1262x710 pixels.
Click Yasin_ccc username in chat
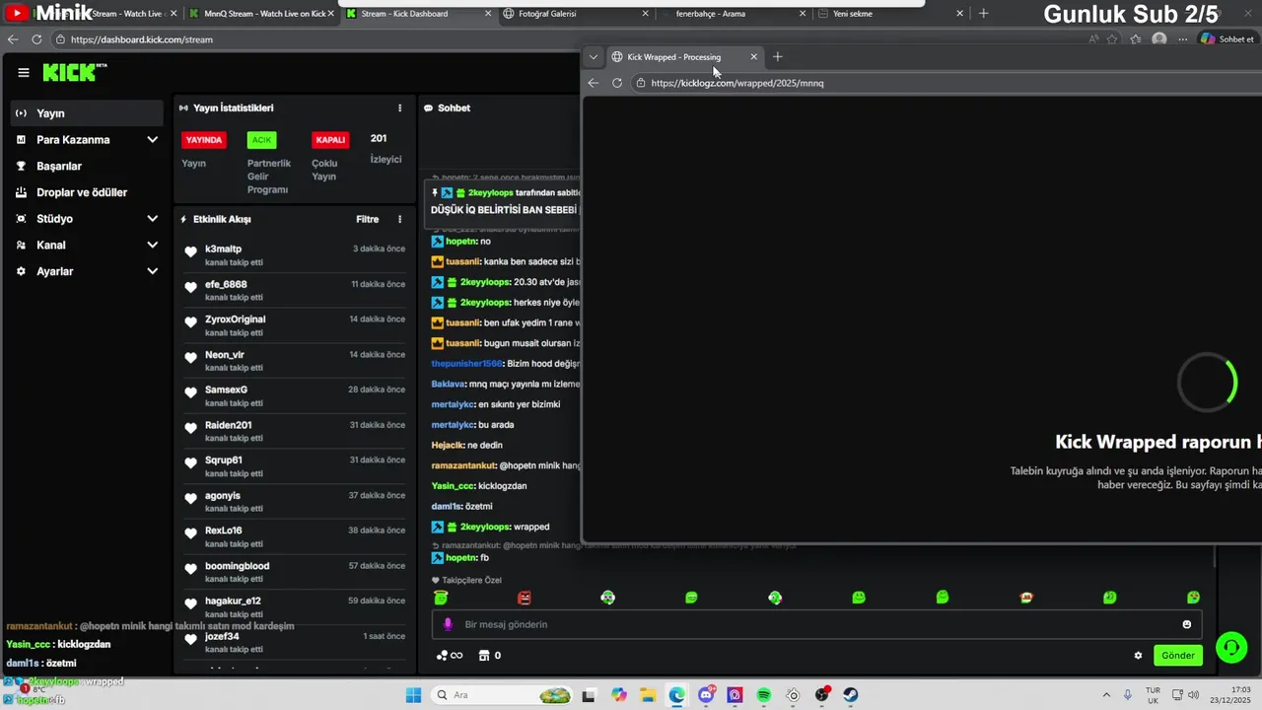453,486
